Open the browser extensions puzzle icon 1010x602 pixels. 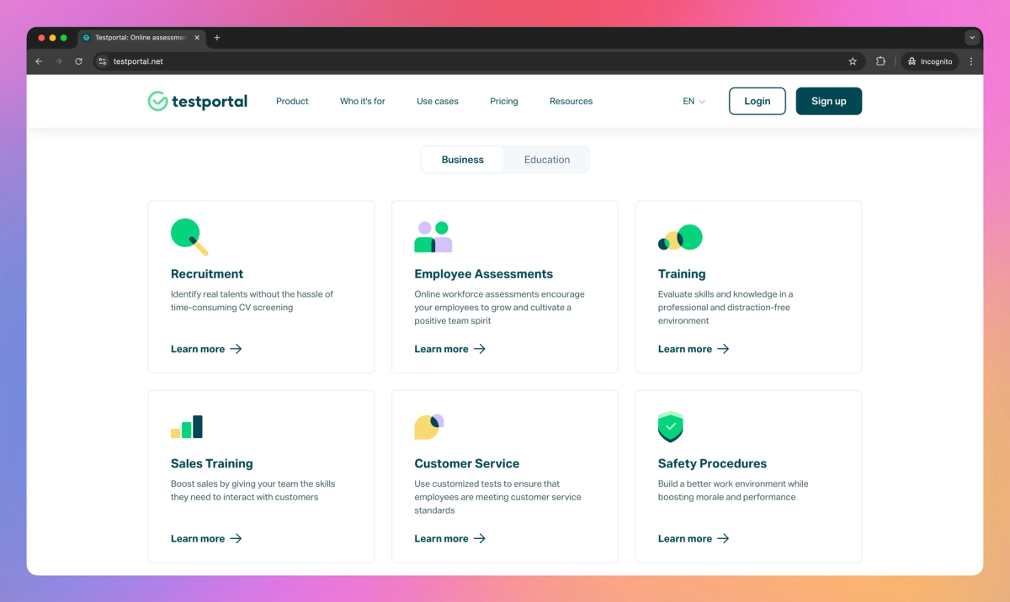click(x=880, y=61)
